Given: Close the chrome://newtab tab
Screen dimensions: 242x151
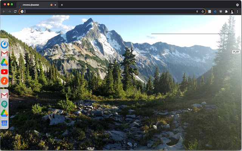Looking at the screenshot, I should click(x=55, y=5).
